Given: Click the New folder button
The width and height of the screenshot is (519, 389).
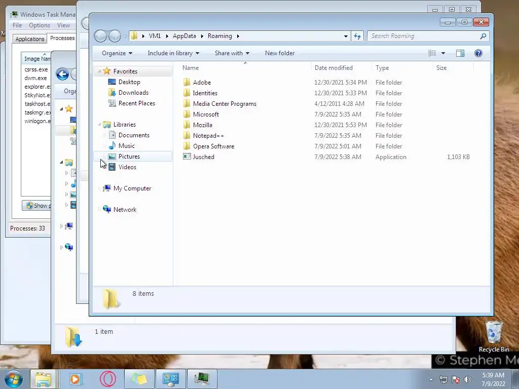Looking at the screenshot, I should point(280,53).
